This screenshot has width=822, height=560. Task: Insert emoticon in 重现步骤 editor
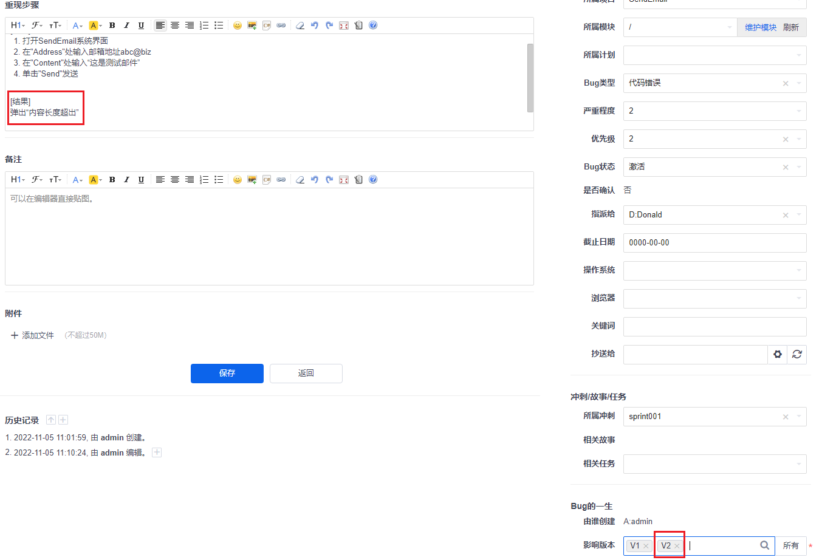tap(238, 26)
